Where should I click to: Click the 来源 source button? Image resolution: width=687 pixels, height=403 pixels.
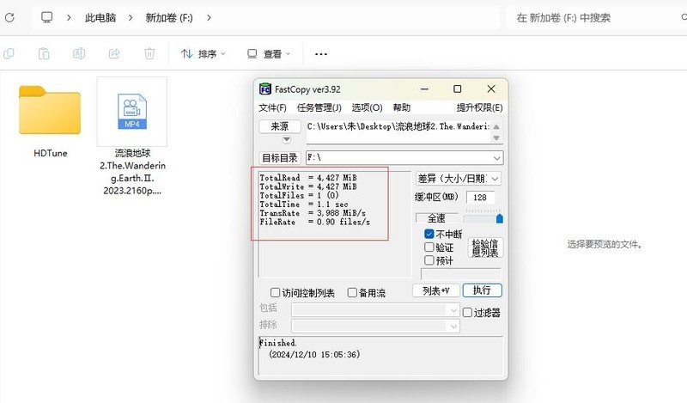[280, 126]
